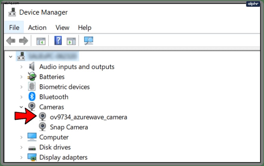Click the Show/Hide Action Pane icon
Viewport: 264px width, 166px height.
(x=71, y=41)
